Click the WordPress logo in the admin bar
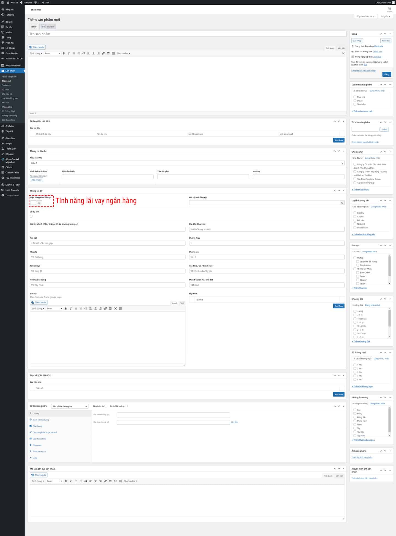Image resolution: width=396 pixels, height=536 pixels. [3, 2]
